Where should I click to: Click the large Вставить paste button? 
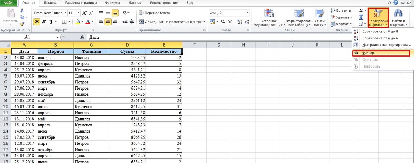coord(10,17)
